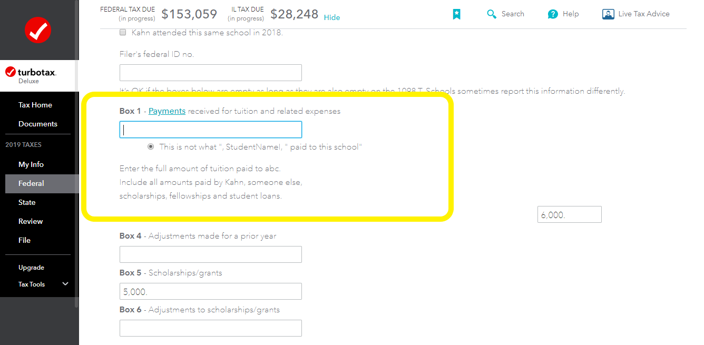
Task: Click the Live Tax Advice person icon
Action: [608, 14]
